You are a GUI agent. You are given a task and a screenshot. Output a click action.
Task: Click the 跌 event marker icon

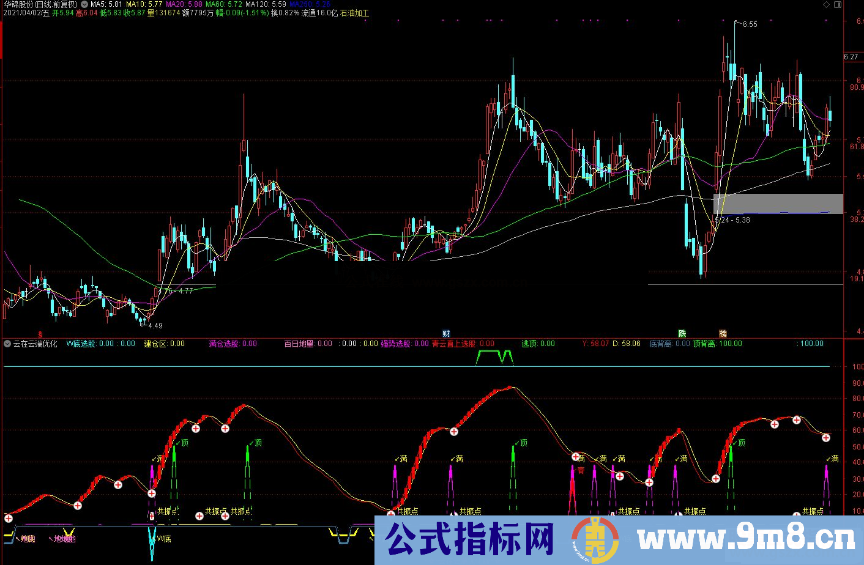click(682, 334)
